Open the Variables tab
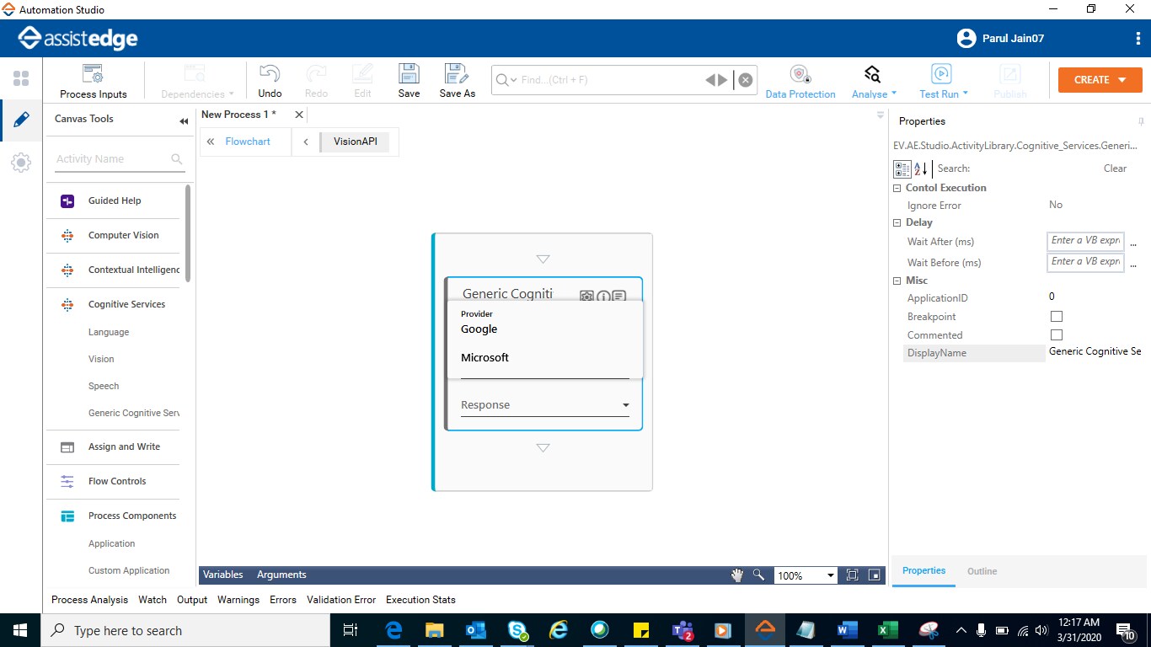This screenshot has width=1151, height=647. [223, 575]
